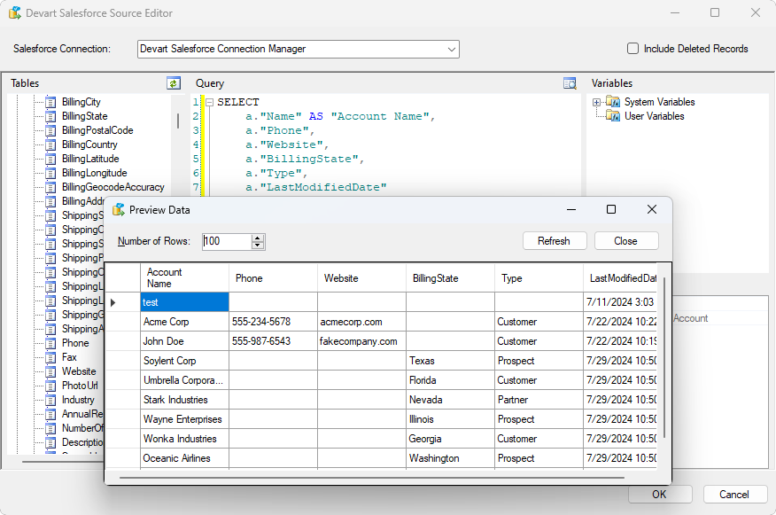Click the Close button in Preview Data
Viewport: 776px width, 515px height.
(x=625, y=241)
